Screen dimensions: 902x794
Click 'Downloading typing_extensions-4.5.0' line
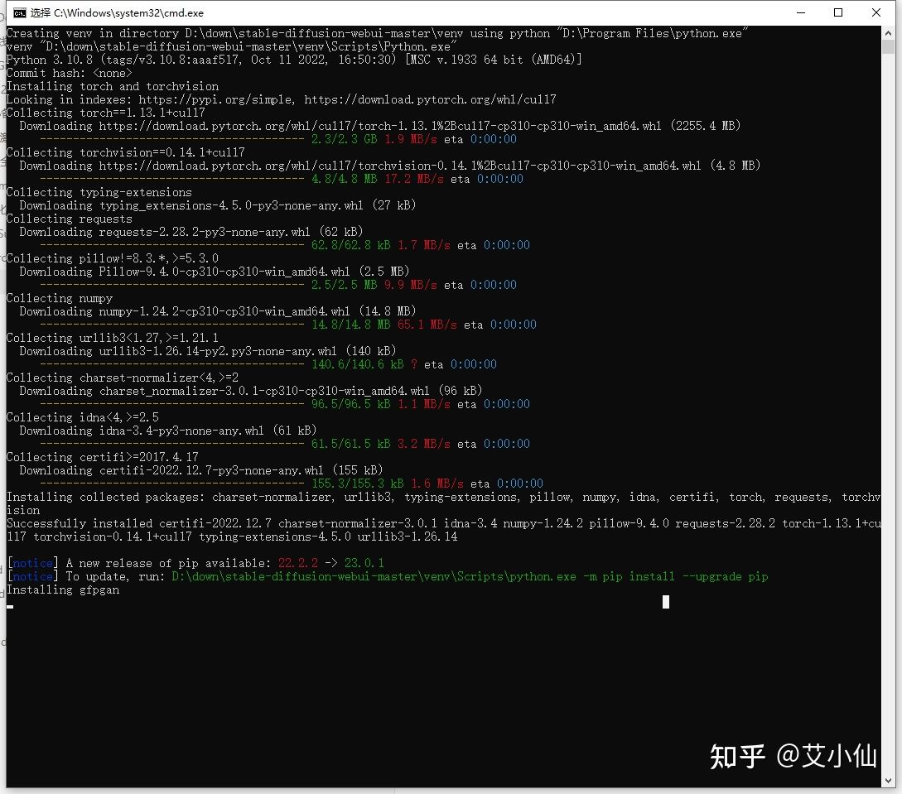click(218, 205)
